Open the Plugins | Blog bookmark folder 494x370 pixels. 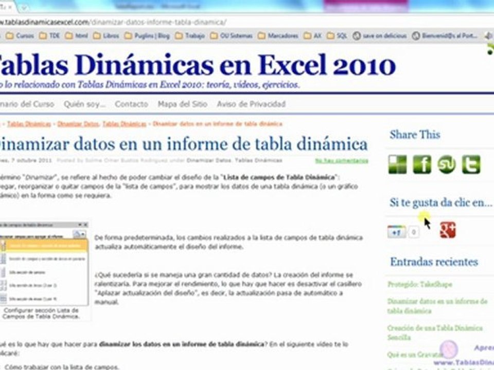tap(147, 36)
